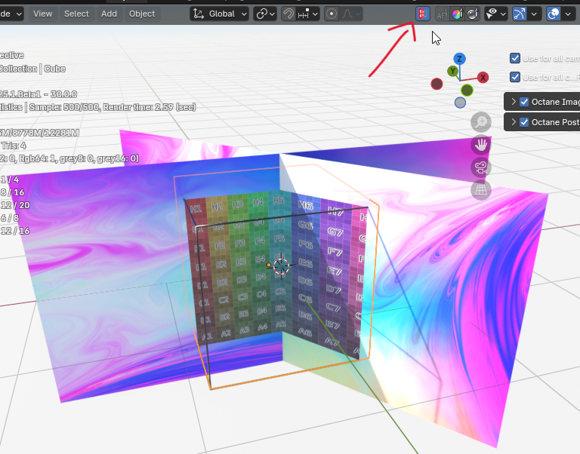Image resolution: width=580 pixels, height=454 pixels.
Task: Uncheck the second 'Use for all c...' checkbox
Action: tap(515, 77)
